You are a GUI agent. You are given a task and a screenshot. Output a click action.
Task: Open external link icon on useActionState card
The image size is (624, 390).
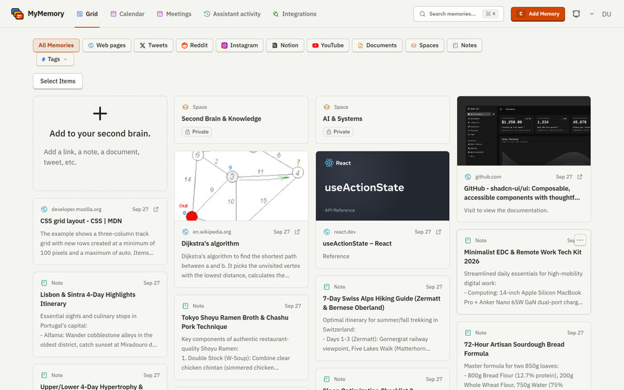(x=439, y=232)
